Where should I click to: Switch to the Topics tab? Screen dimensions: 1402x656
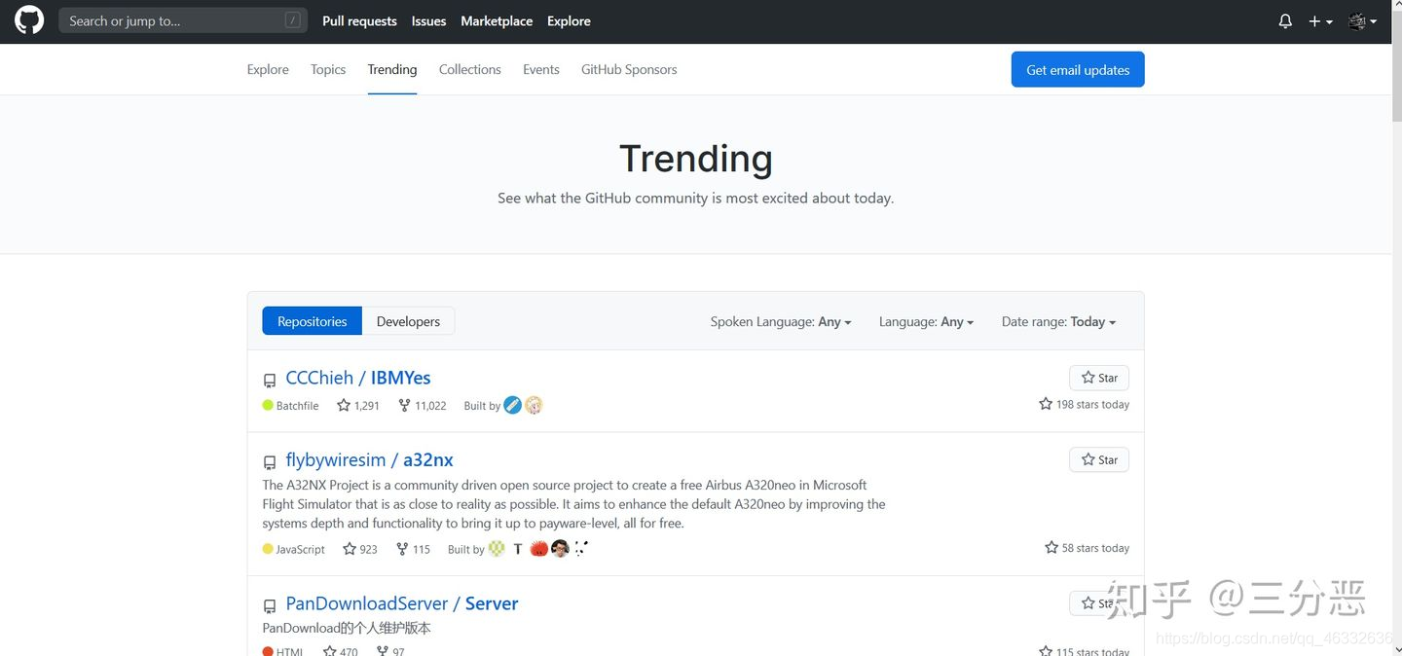pyautogui.click(x=328, y=69)
